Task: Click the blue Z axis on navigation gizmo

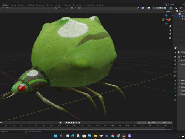Action: point(166,15)
